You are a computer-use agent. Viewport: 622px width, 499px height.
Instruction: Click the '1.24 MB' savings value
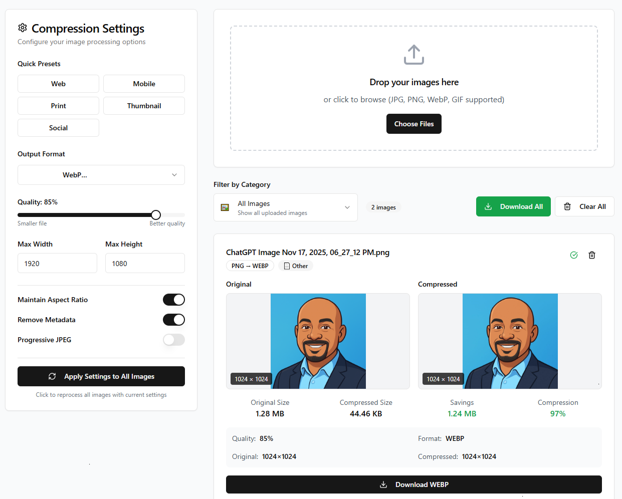(462, 414)
